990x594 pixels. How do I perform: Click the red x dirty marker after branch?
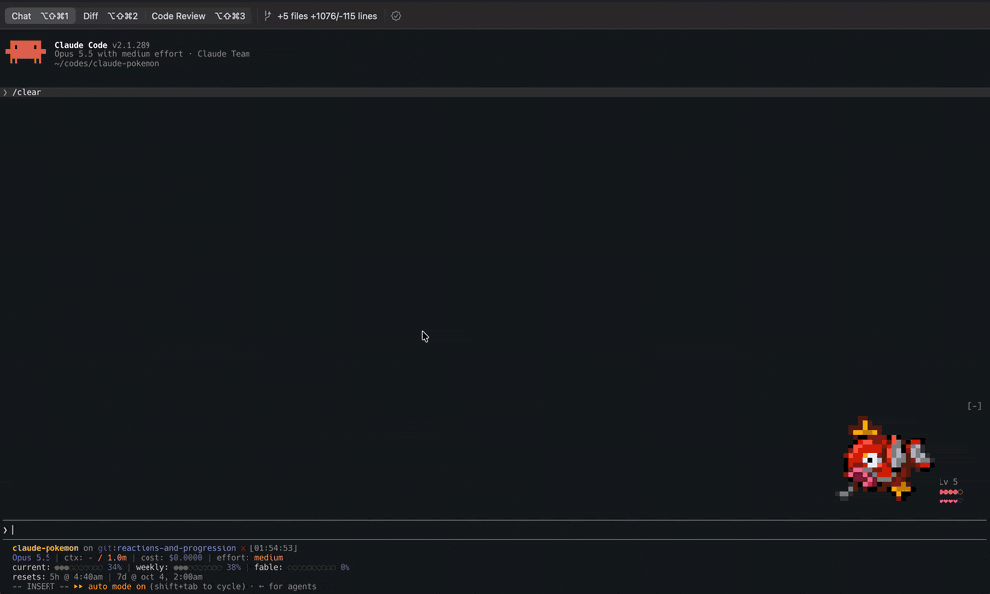coord(243,548)
